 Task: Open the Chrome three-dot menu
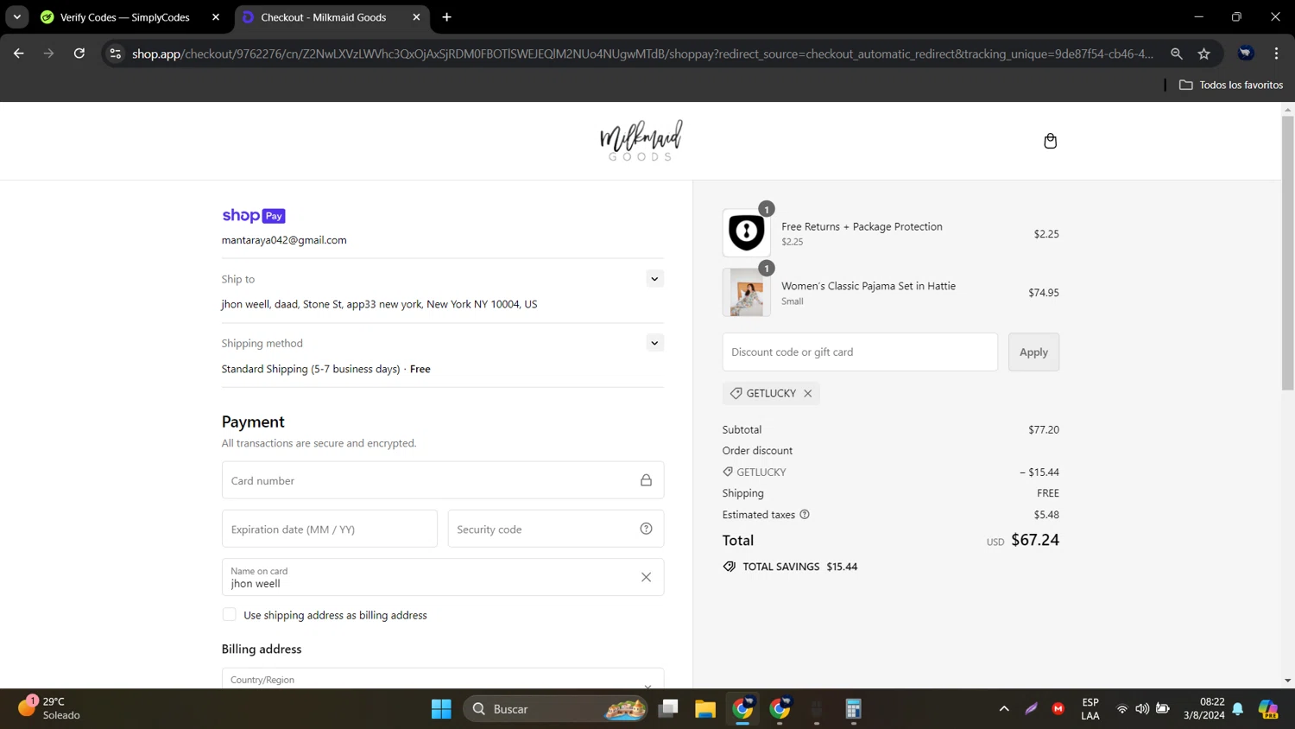click(x=1276, y=54)
